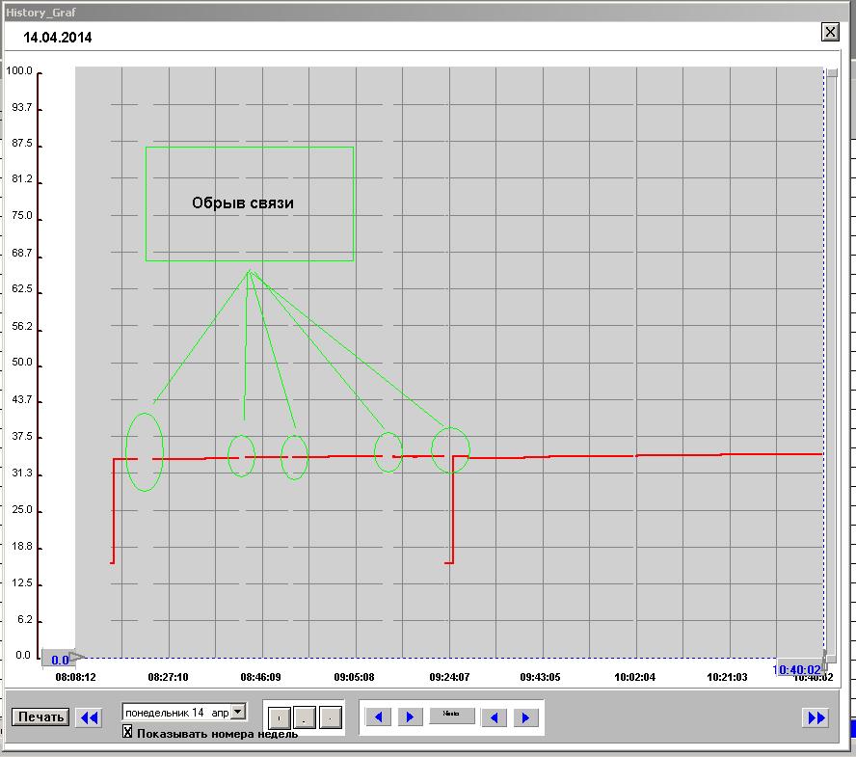Click the vertical slider handle at the chart's top-right

coord(831,71)
